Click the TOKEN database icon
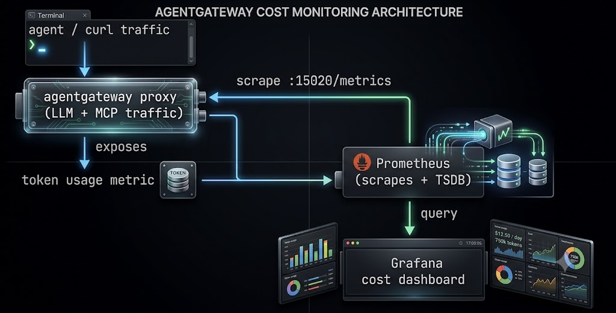 pos(178,180)
